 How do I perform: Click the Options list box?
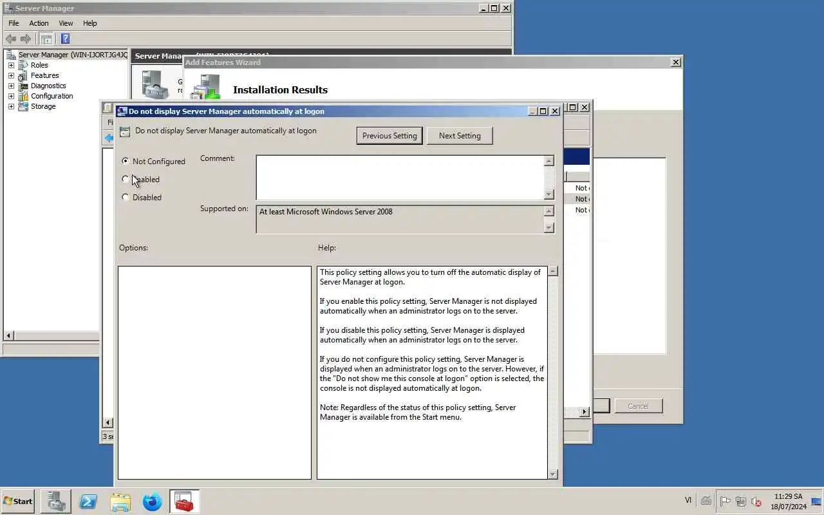point(214,373)
